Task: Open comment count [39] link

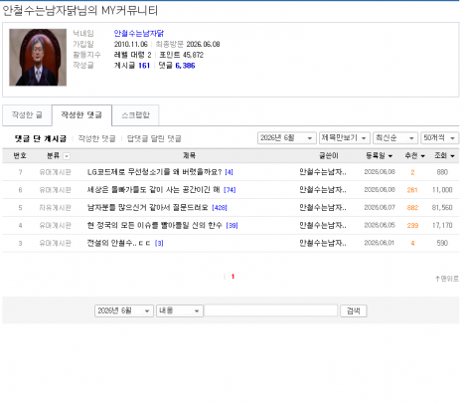Action: pos(232,226)
